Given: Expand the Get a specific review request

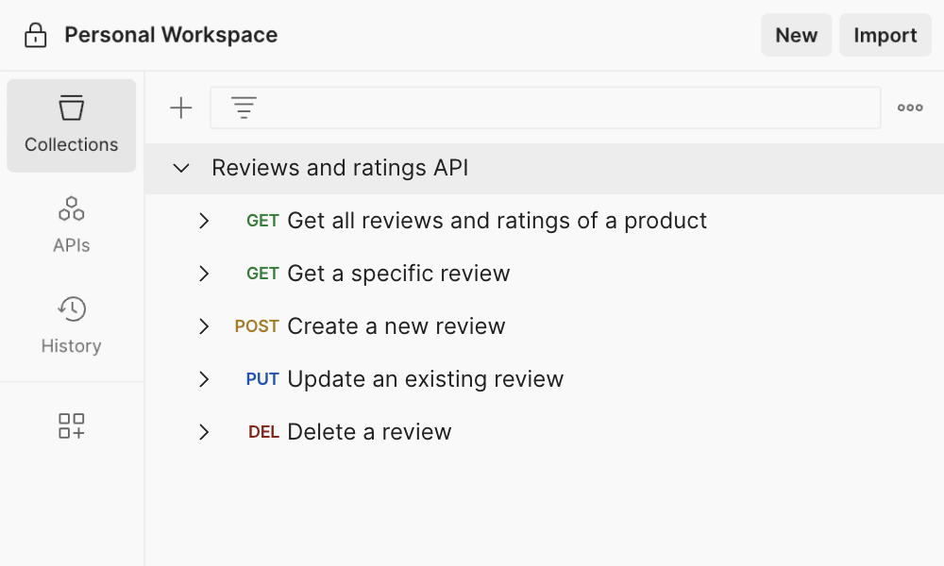Looking at the screenshot, I should point(204,274).
